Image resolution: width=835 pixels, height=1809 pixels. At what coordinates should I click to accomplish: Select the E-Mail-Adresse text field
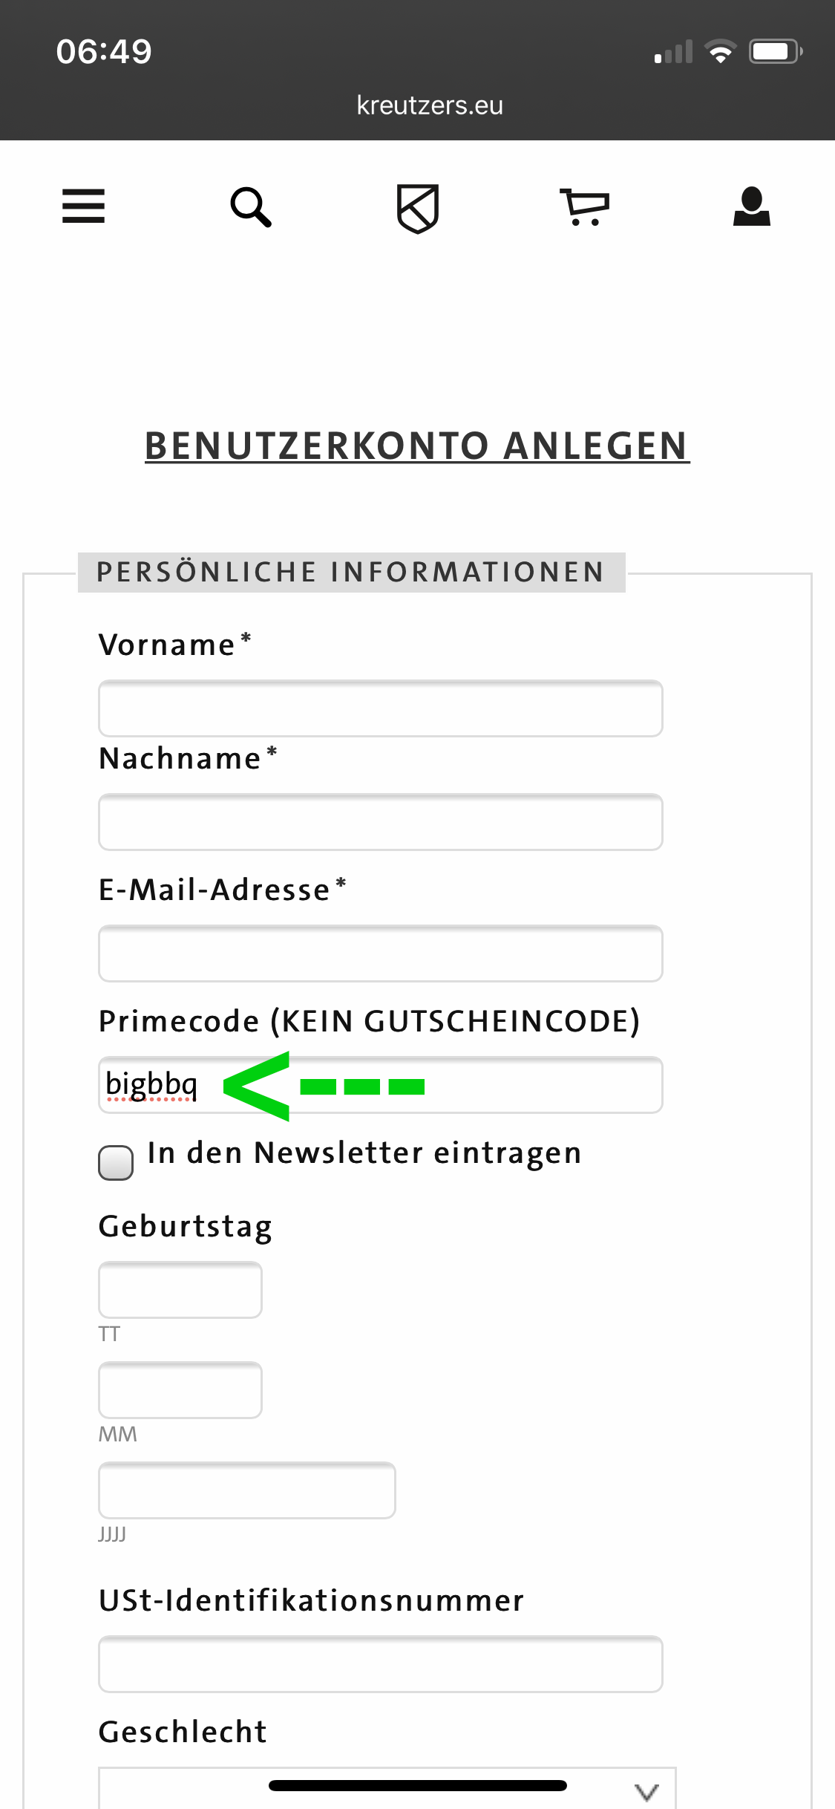click(x=381, y=954)
